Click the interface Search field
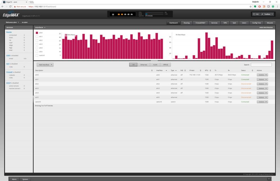Screen dimensions: 280x181 (x=261, y=65)
